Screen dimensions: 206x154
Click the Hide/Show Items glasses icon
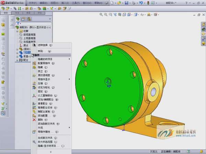tap(142, 14)
